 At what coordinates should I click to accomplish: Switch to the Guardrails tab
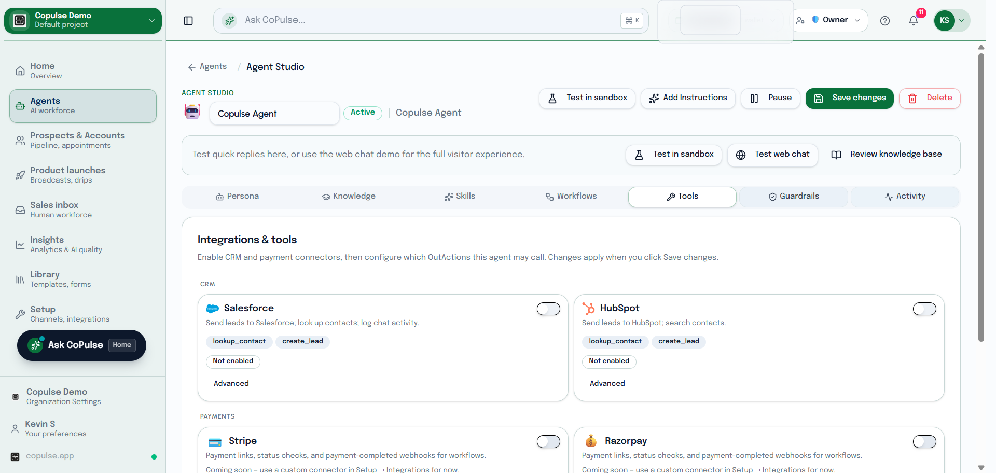tap(794, 197)
